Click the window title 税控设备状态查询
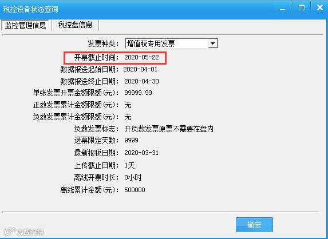Image resolution: width=328 pixels, height=239 pixels. click(x=30, y=9)
